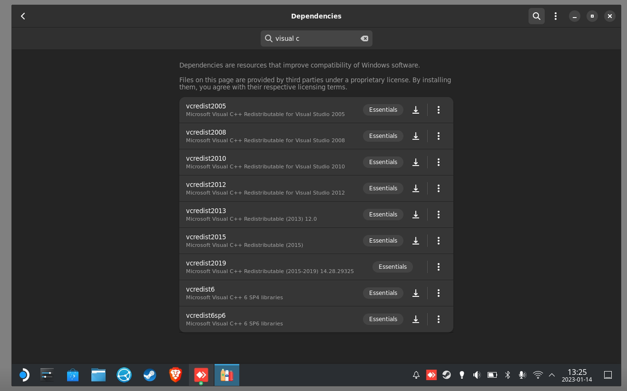
Task: Open System Settings from taskbar
Action: [x=47, y=375]
